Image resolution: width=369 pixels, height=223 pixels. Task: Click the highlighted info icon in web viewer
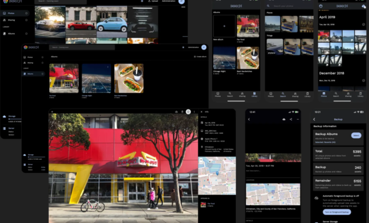[x=188, y=112]
